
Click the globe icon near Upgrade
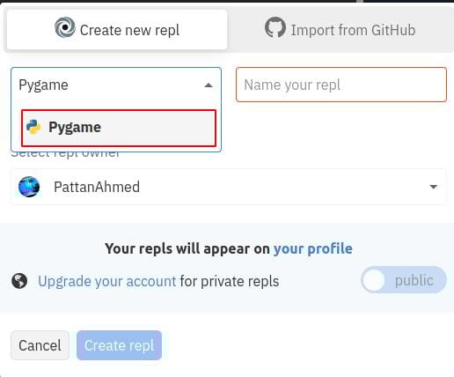[19, 281]
